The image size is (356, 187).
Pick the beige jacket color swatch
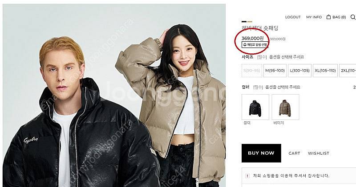click(x=285, y=107)
